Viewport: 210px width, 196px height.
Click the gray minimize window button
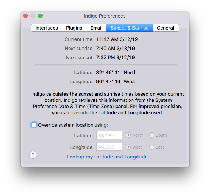click(x=33, y=16)
